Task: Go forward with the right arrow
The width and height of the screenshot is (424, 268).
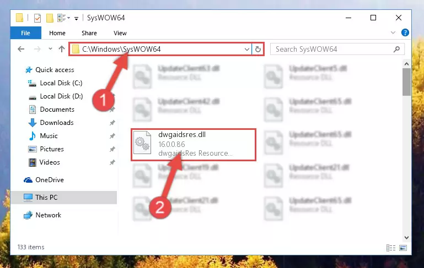Action: tap(37, 49)
